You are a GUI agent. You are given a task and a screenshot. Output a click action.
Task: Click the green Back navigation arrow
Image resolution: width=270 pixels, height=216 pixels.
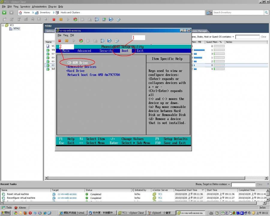[4, 13]
